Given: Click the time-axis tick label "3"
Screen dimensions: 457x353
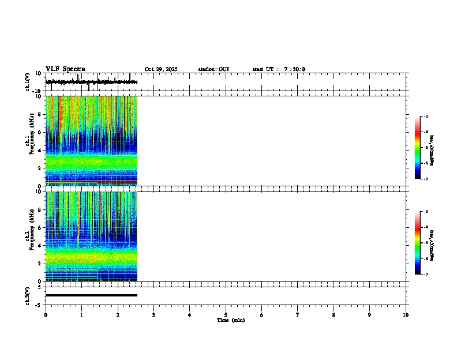Looking at the screenshot, I should pyautogui.click(x=153, y=315).
